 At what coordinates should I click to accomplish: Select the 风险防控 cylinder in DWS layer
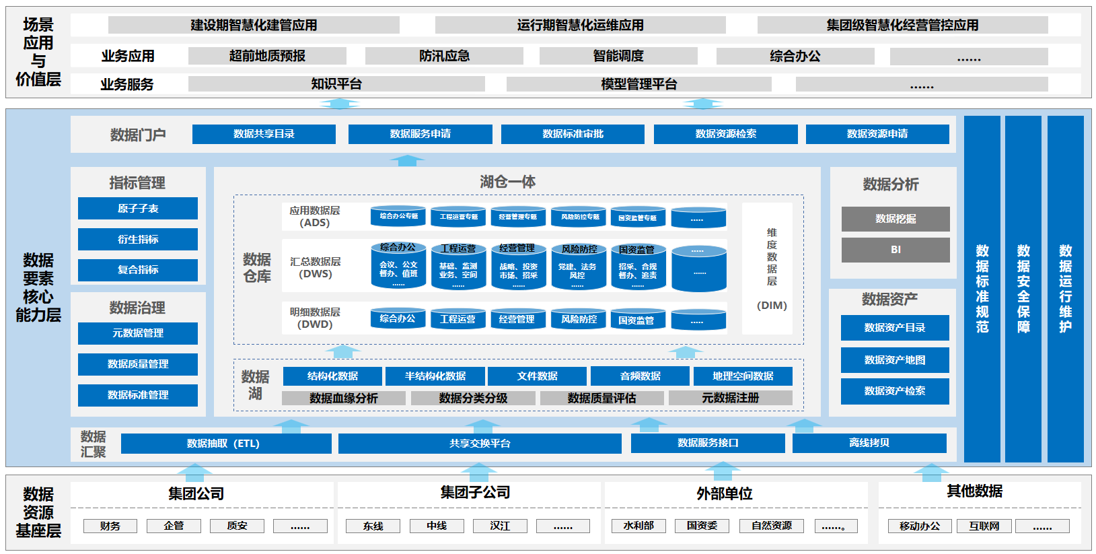point(579,267)
